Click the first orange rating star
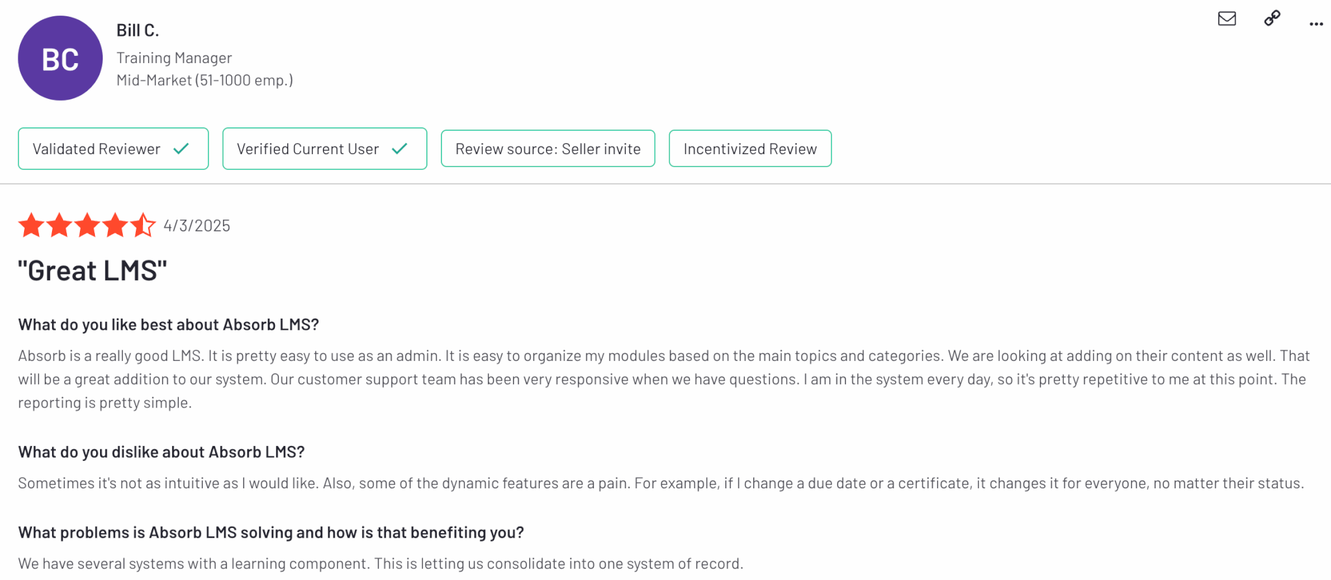This screenshot has height=580, width=1331. (31, 226)
